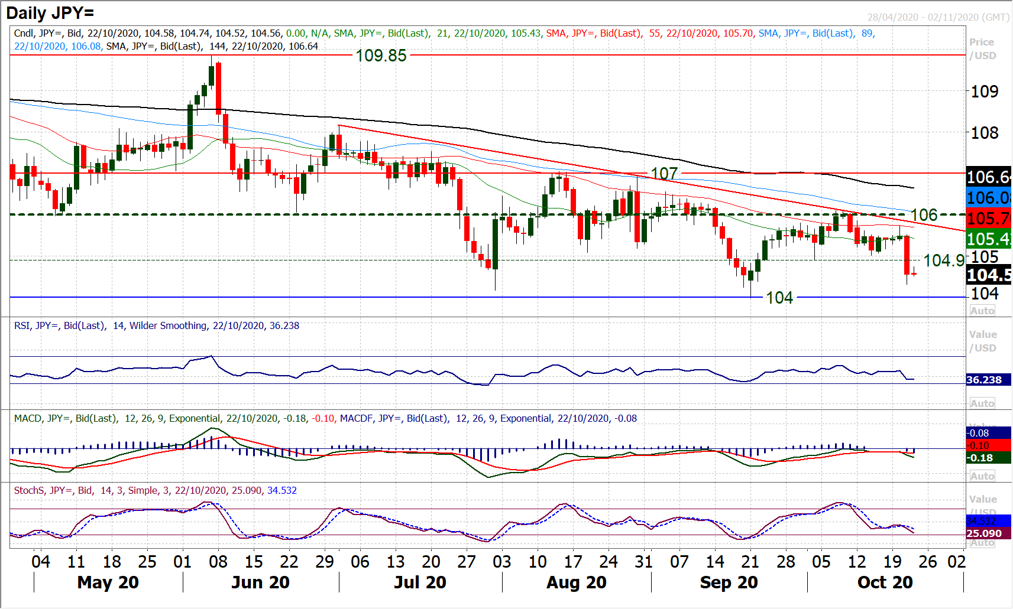The height and width of the screenshot is (609, 1013).
Task: Select the StochS 25.090 value tag
Action: coord(984,533)
